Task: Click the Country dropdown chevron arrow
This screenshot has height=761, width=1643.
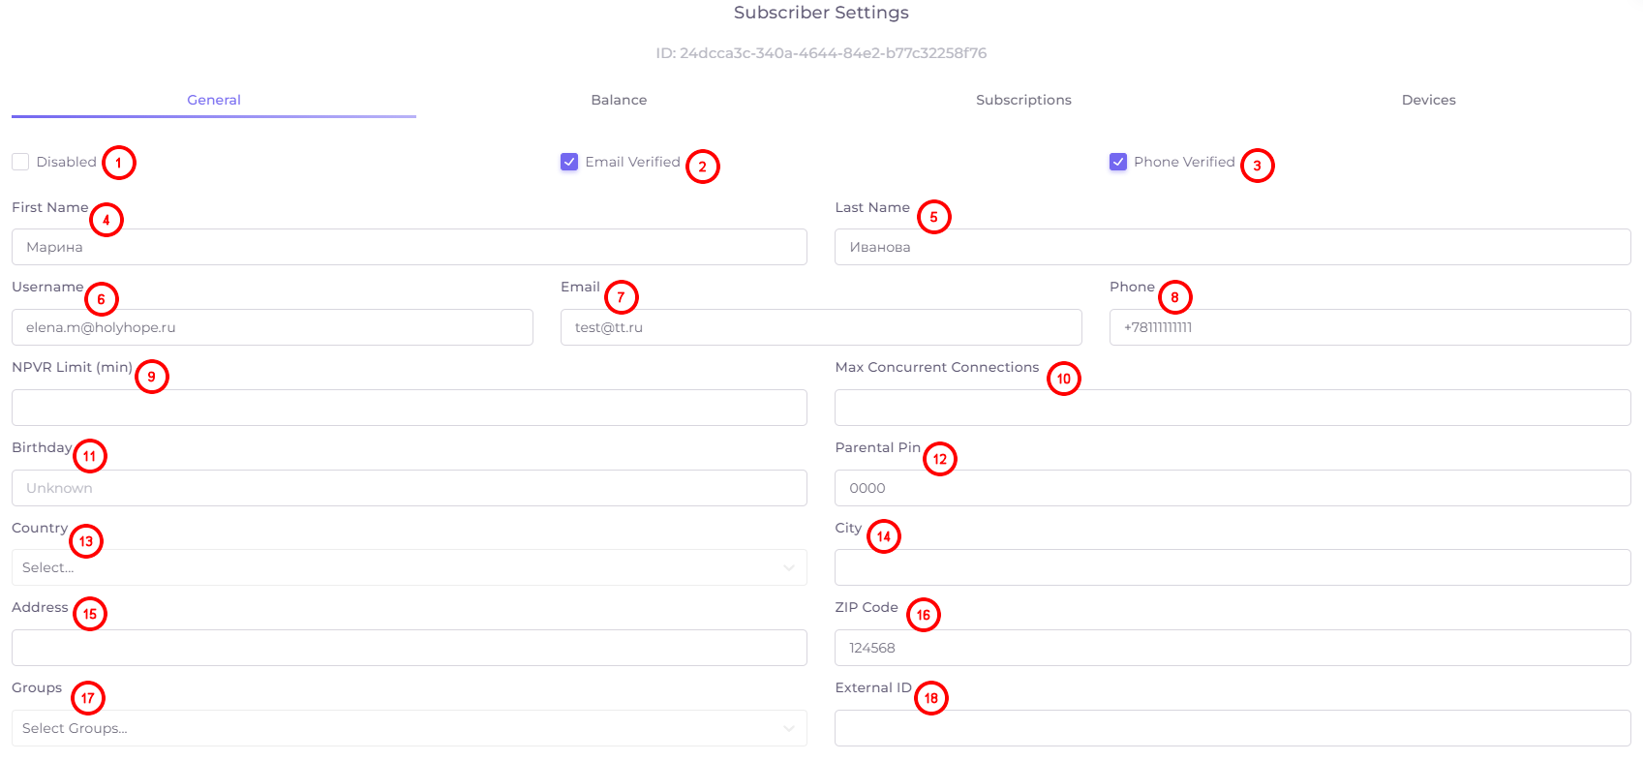Action: [x=789, y=568]
